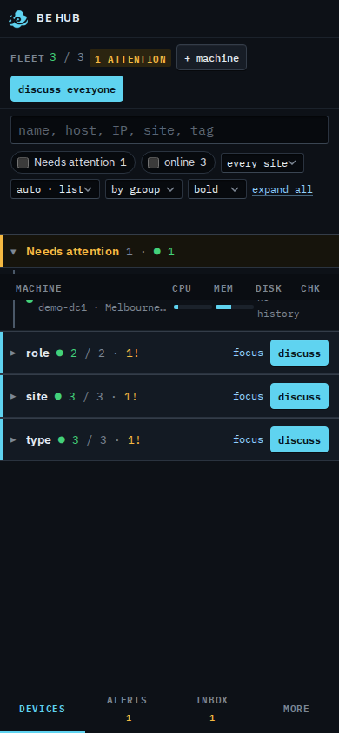This screenshot has height=733, width=339.
Task: Click the green online dot in type row
Action: point(61,440)
